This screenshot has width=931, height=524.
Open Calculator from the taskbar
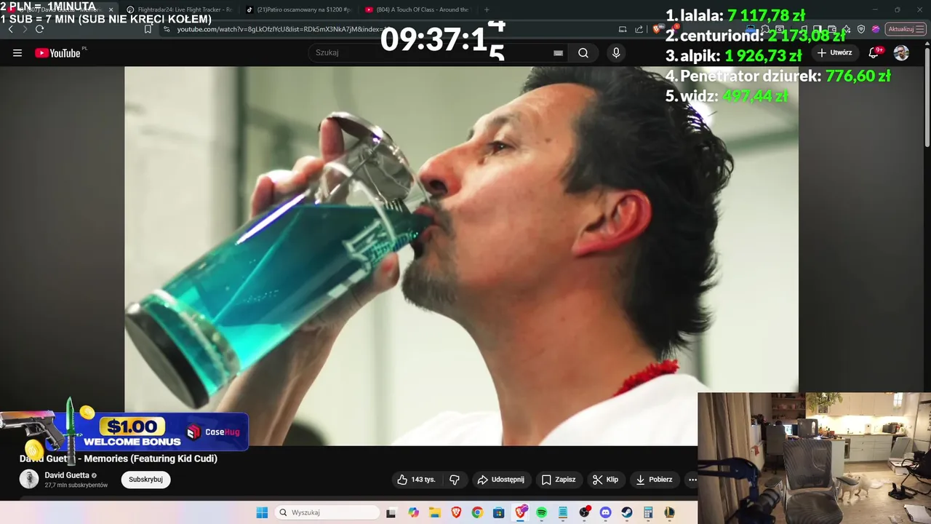pyautogui.click(x=647, y=512)
